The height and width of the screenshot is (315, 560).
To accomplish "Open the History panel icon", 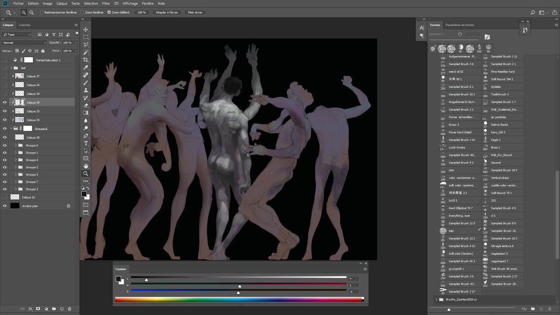I will point(525,30).
